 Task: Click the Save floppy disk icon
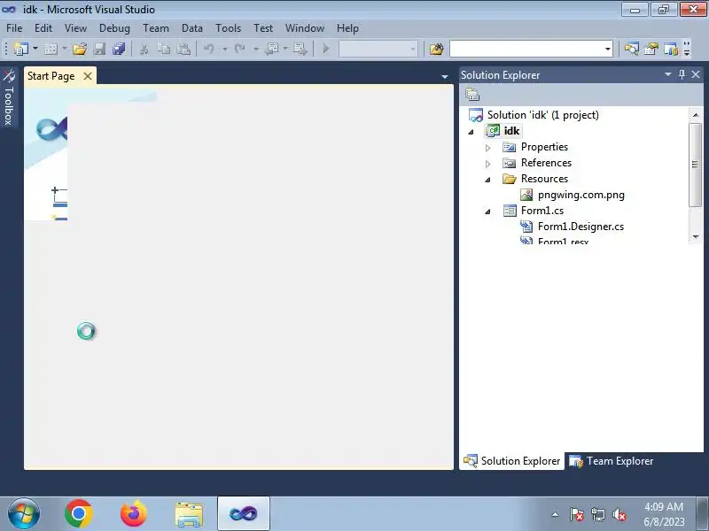[x=99, y=49]
